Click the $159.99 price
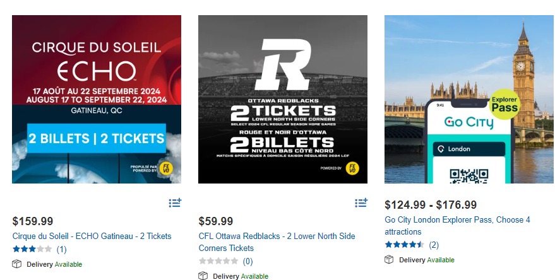Image resolution: width=555 pixels, height=280 pixels. tap(33, 221)
